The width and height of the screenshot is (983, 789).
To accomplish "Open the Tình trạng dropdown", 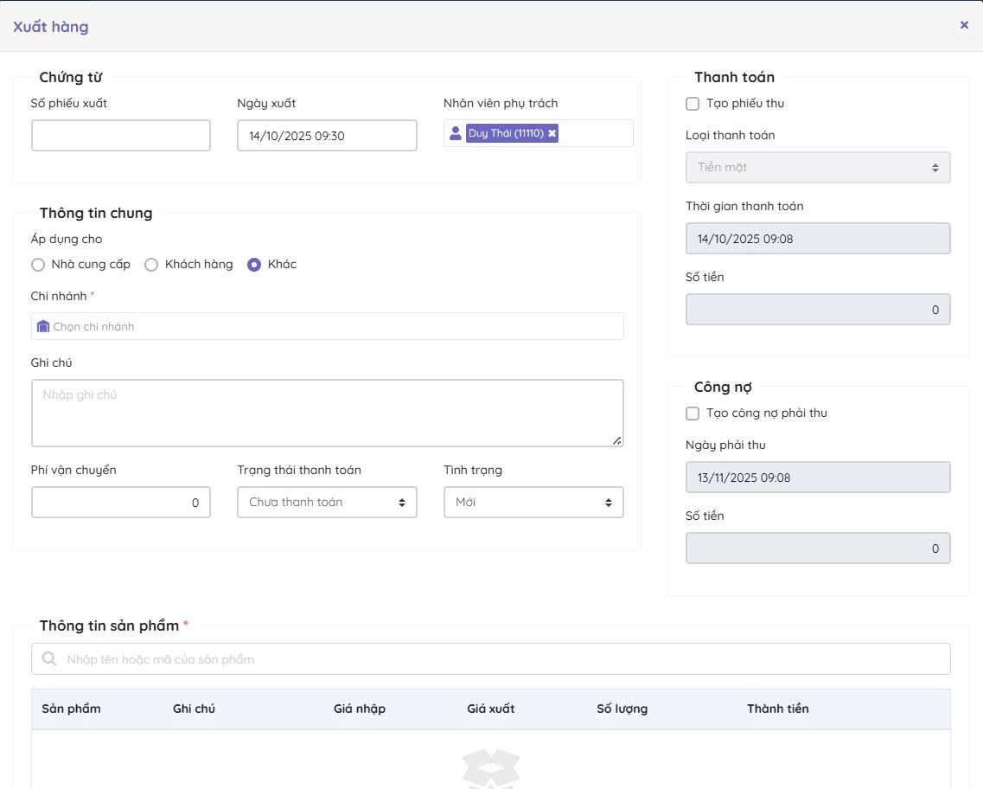I will 533,503.
